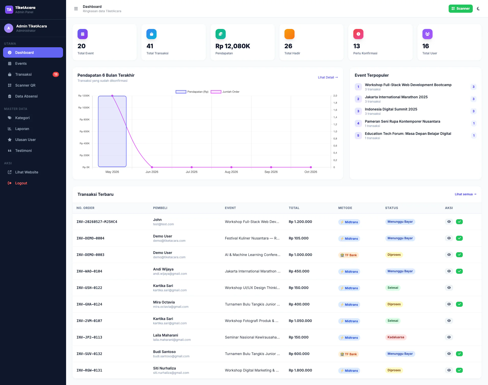View details of order INV-JP2-0113
The width and height of the screenshot is (488, 385).
pyautogui.click(x=449, y=337)
